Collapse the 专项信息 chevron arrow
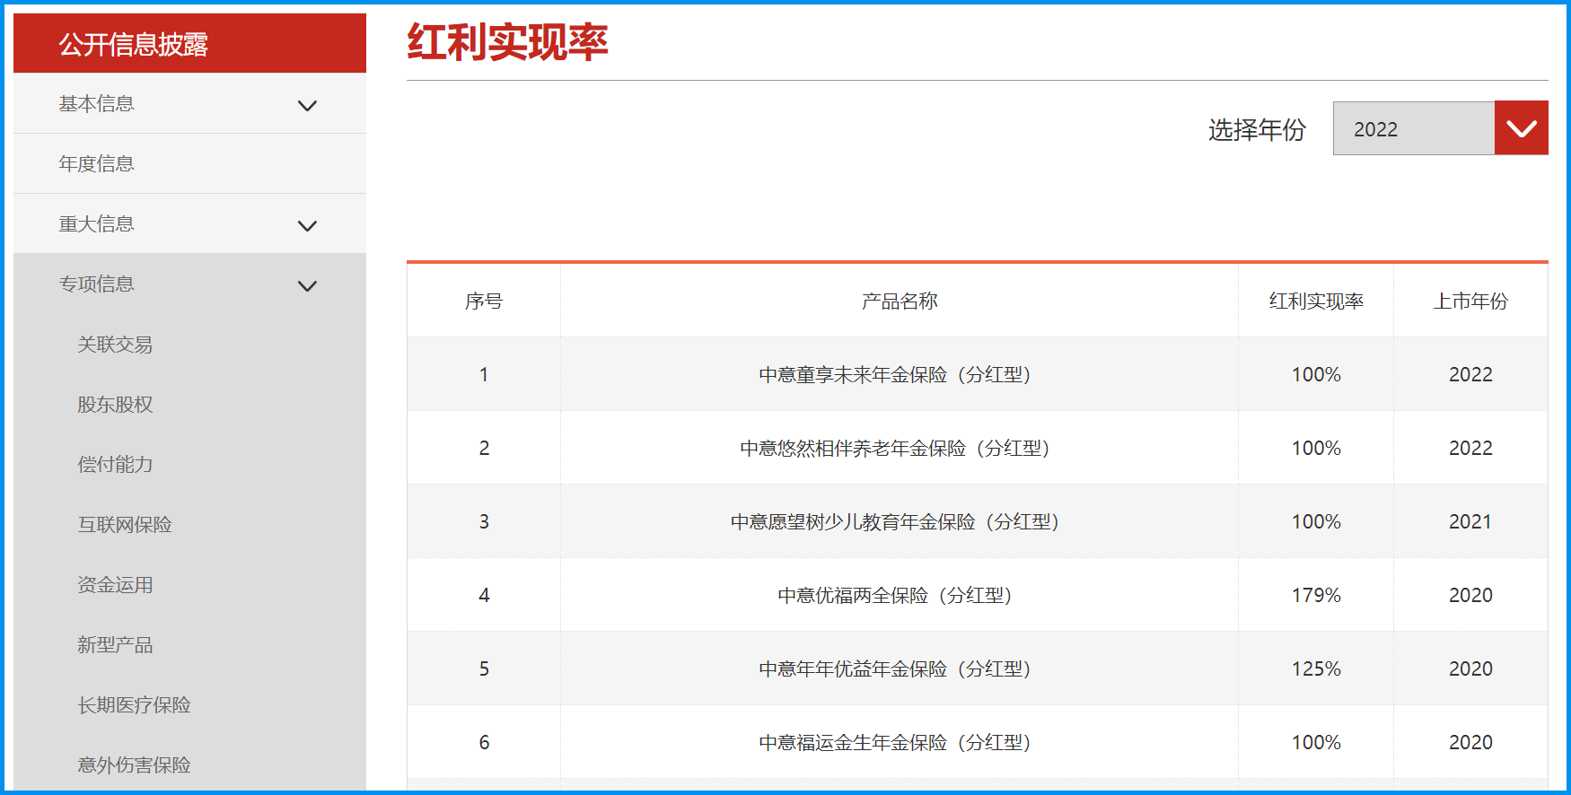Image resolution: width=1571 pixels, height=795 pixels. (307, 286)
